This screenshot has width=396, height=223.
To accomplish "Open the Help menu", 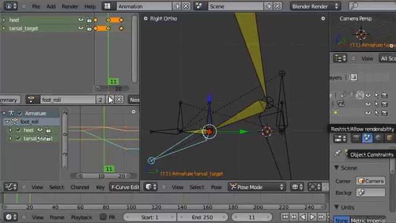I will [90, 7].
